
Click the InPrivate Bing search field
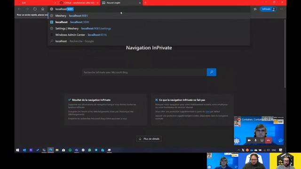click(x=144, y=72)
